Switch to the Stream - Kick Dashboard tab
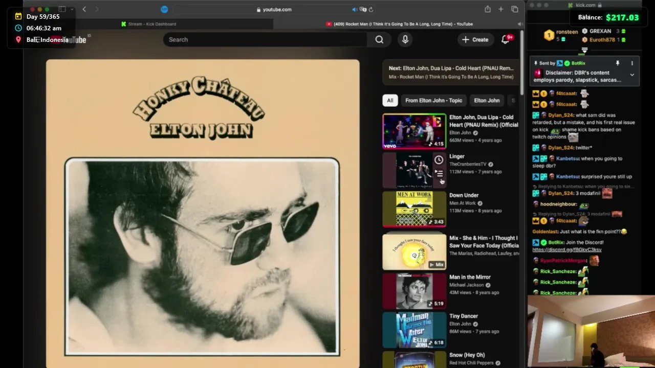This screenshot has height=368, width=655. tap(148, 24)
